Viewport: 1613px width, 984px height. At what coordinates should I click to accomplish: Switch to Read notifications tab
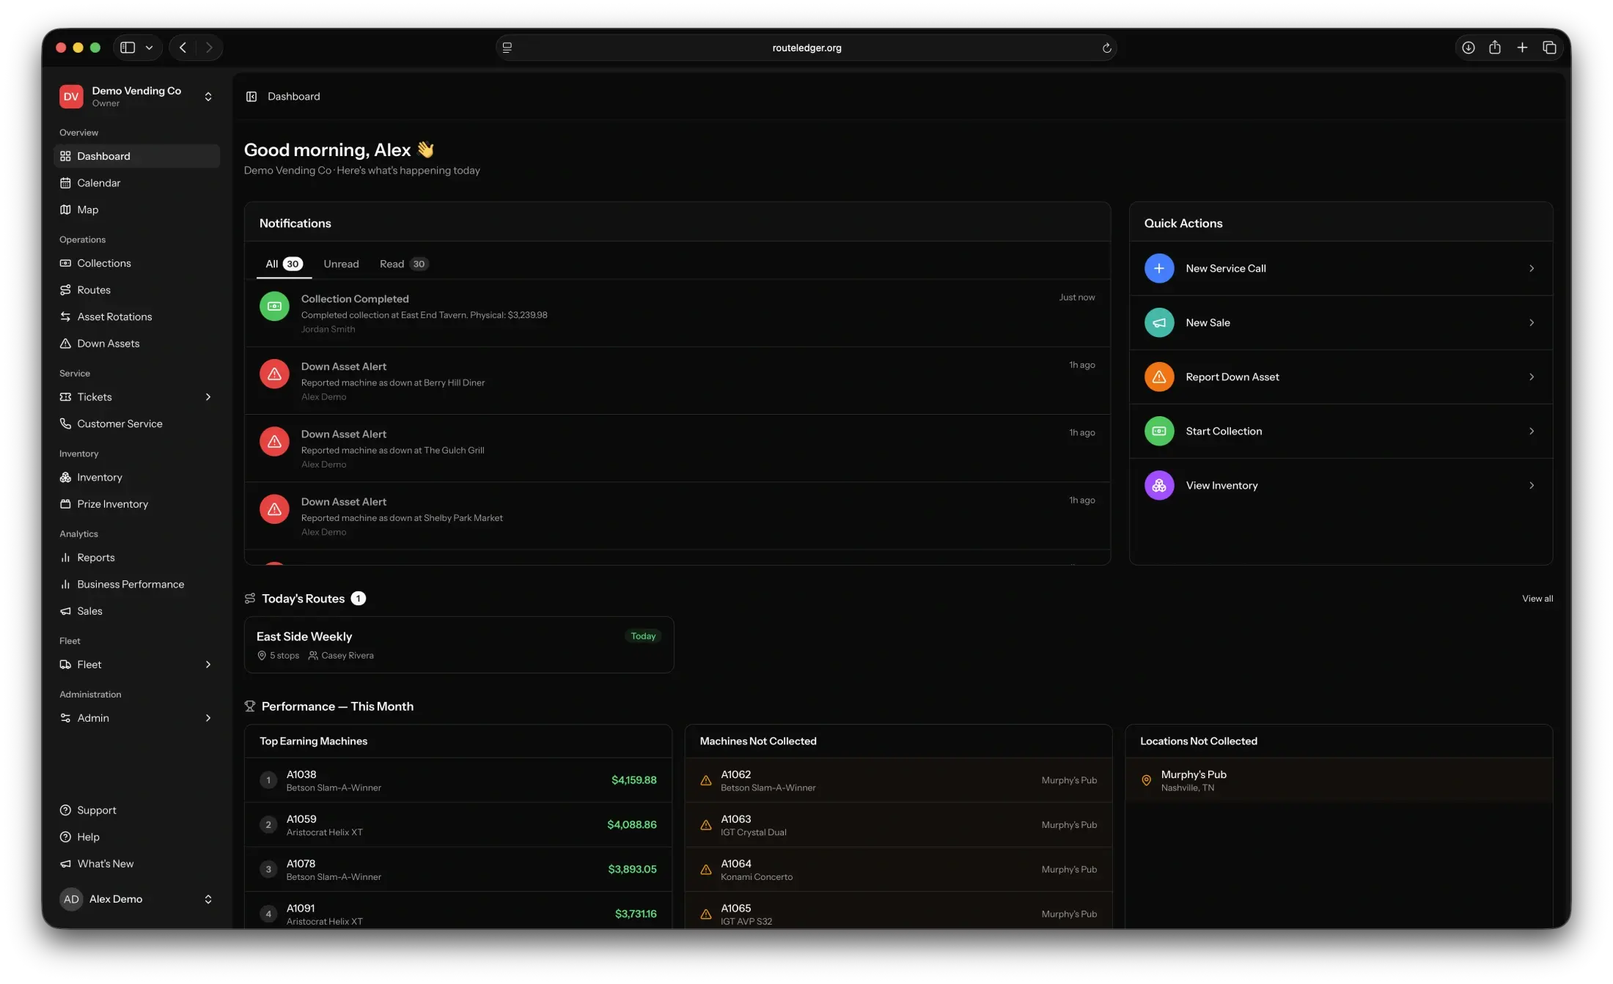[404, 264]
